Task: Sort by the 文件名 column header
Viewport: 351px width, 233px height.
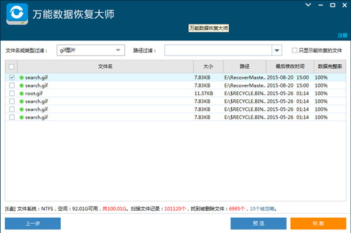Action: (105, 67)
